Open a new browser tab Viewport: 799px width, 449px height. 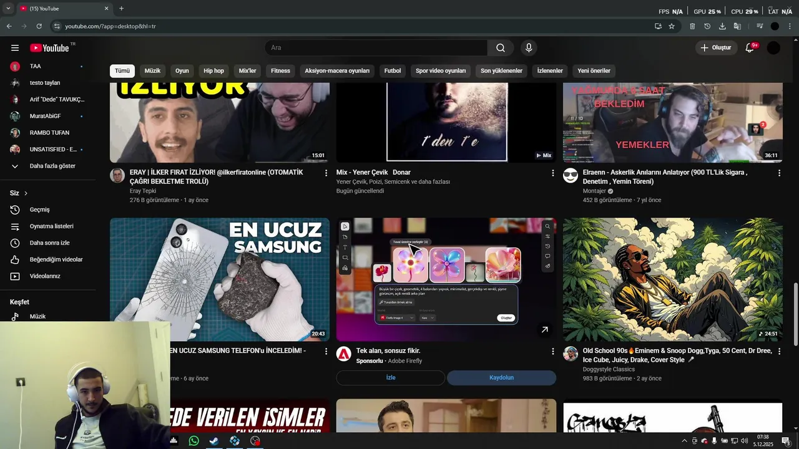[121, 9]
